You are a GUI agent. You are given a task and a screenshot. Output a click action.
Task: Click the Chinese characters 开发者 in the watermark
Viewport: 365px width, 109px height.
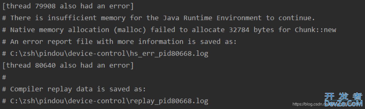pos(343,96)
